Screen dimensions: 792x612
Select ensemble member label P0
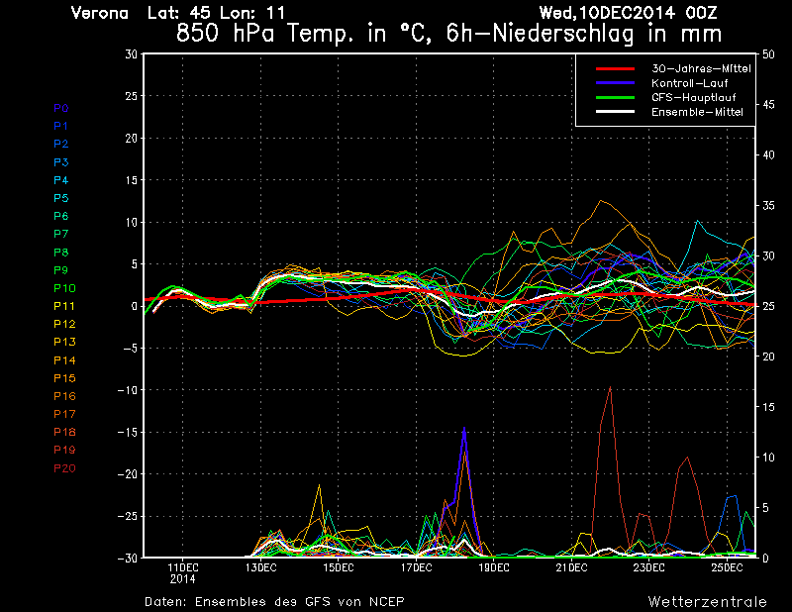coord(61,108)
